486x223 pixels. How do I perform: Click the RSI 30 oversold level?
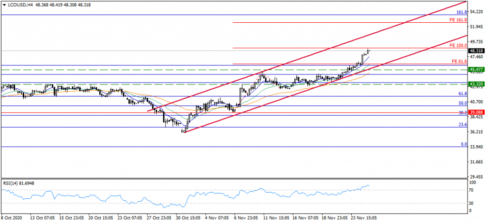click(x=472, y=203)
